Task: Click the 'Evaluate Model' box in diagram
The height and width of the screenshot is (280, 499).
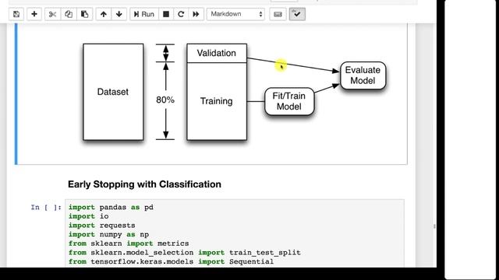Action: click(363, 75)
